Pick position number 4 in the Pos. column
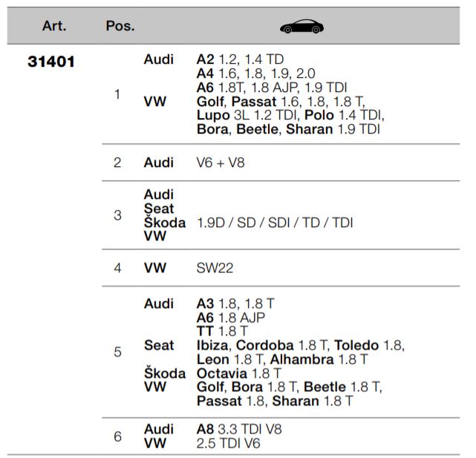Viewport: 476px width, 458px height. (x=117, y=267)
